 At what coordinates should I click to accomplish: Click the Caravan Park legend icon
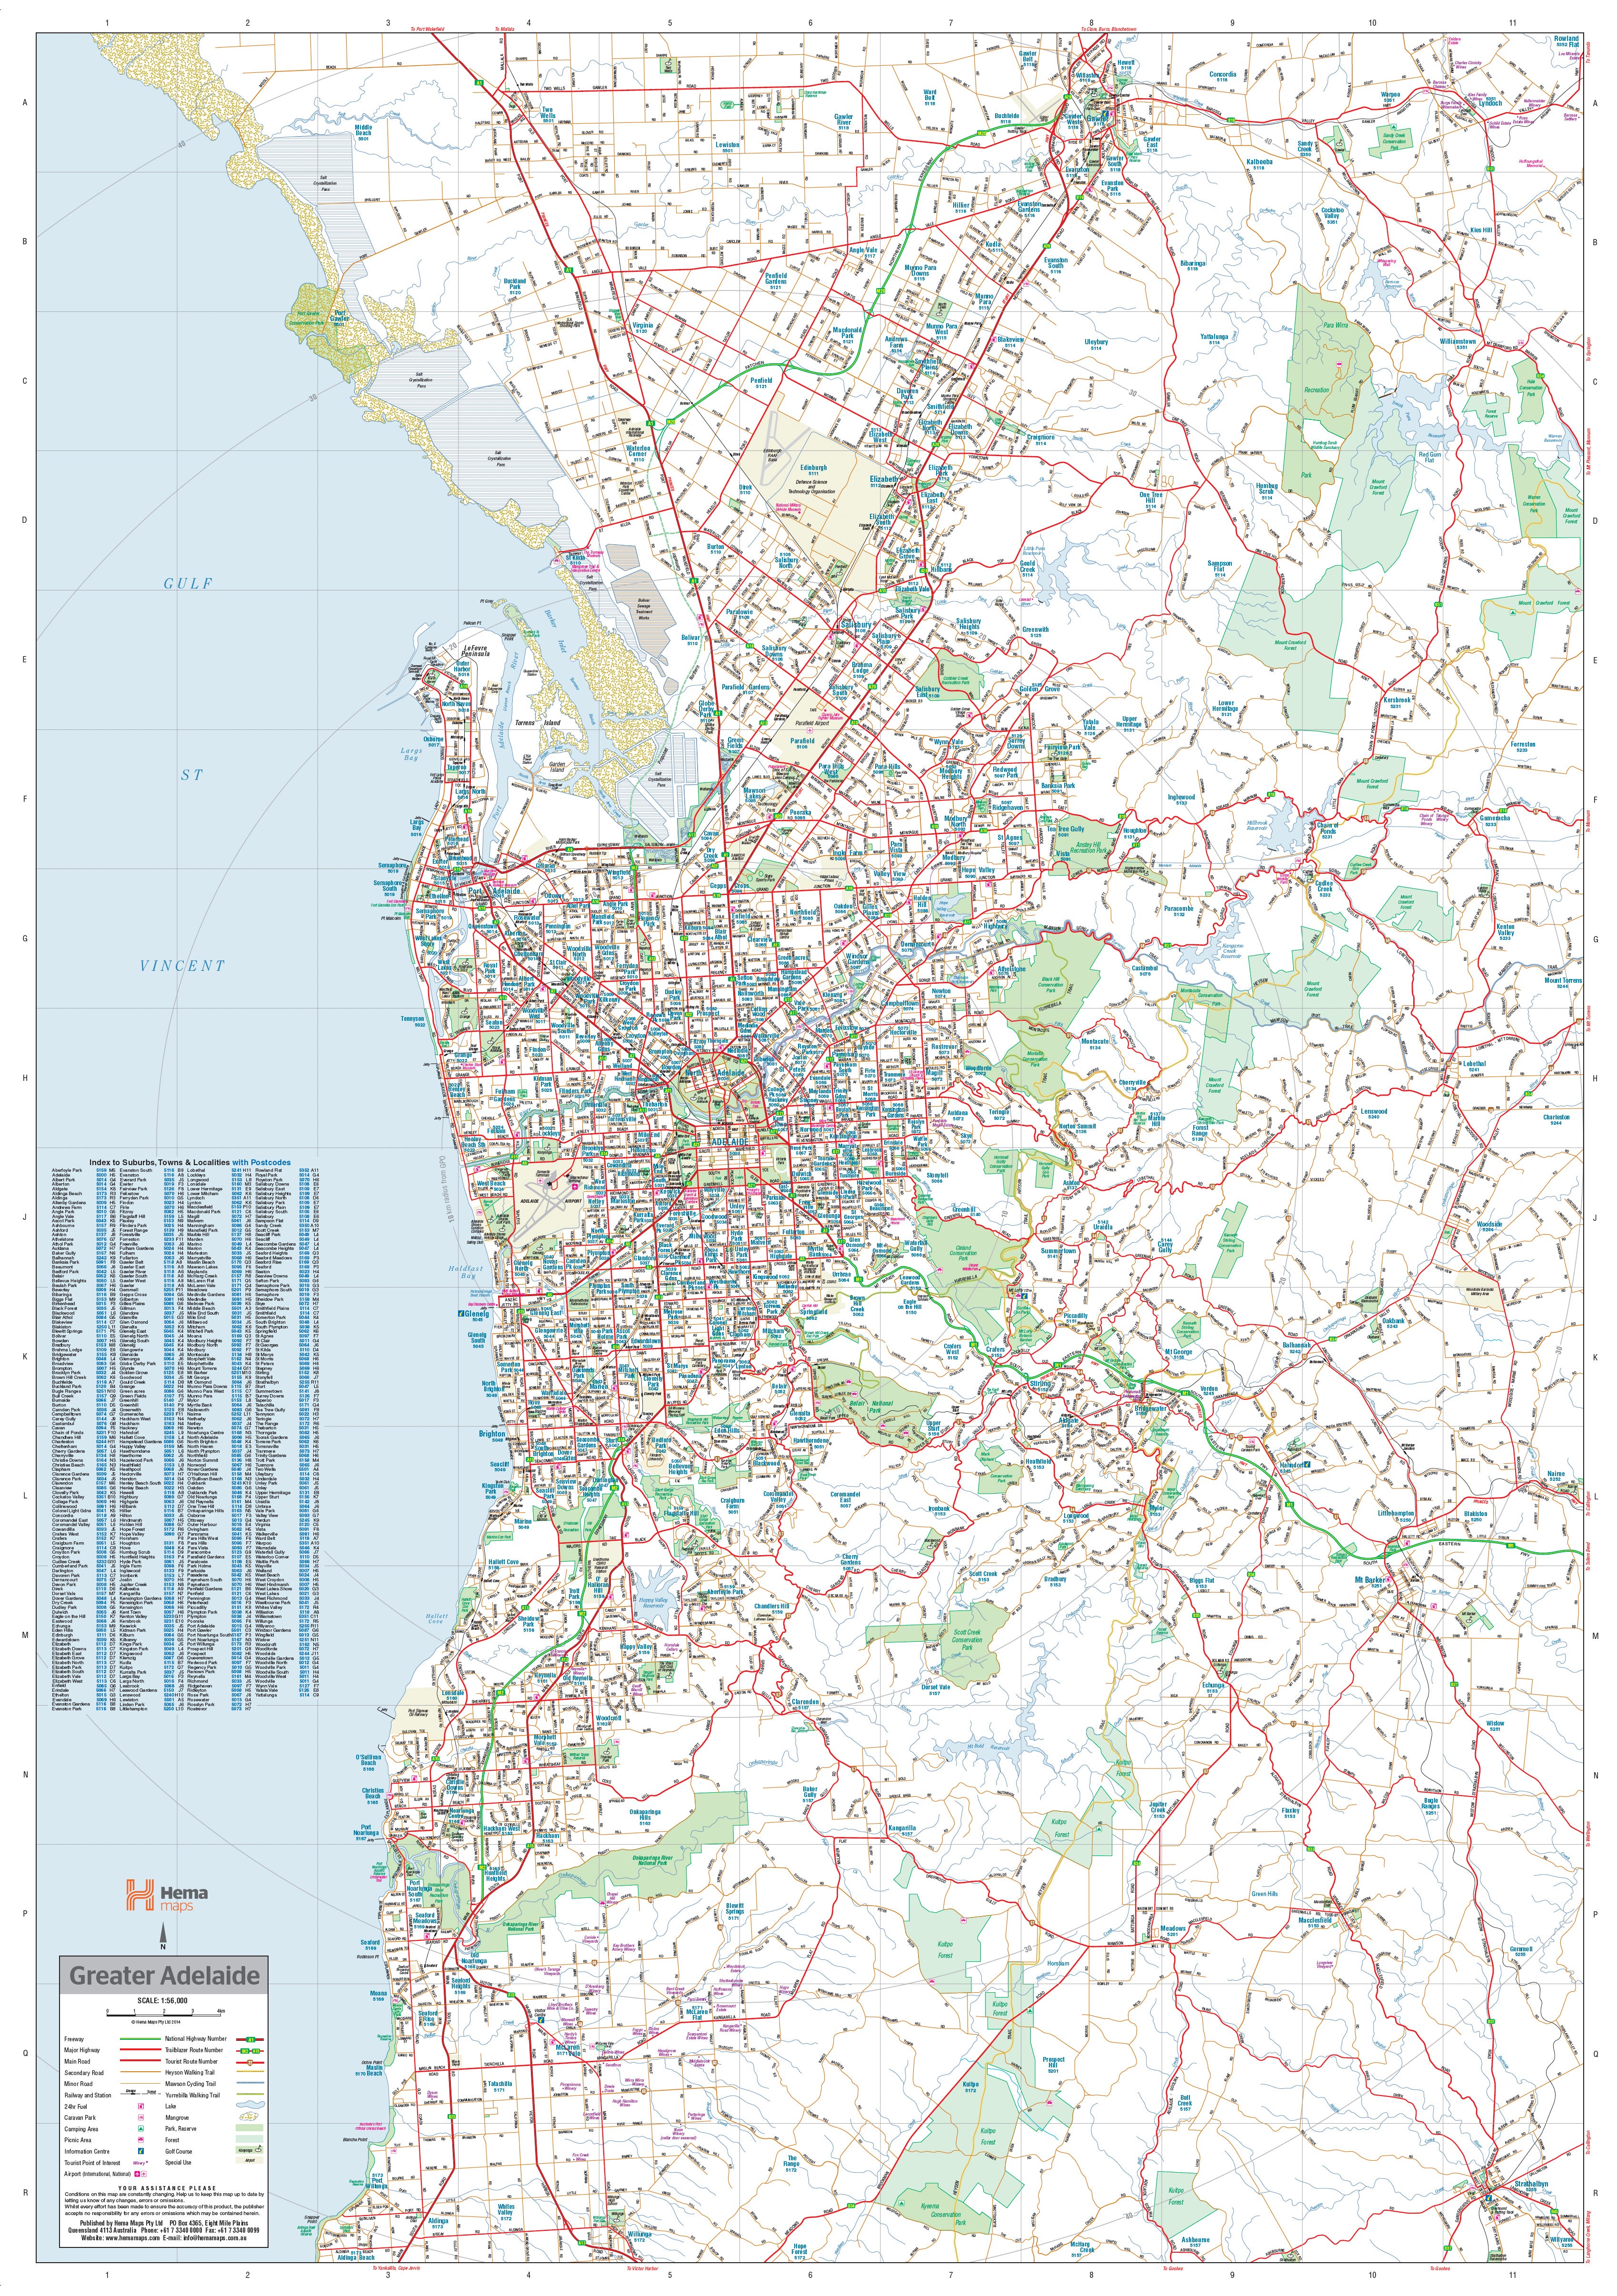(x=141, y=2118)
